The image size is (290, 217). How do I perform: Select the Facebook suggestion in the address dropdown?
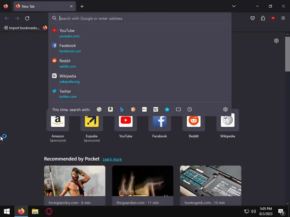[x=140, y=48]
